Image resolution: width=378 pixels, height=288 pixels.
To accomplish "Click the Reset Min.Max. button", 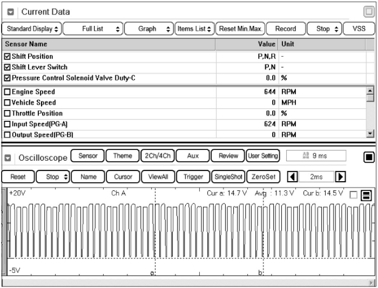I will coord(241,29).
